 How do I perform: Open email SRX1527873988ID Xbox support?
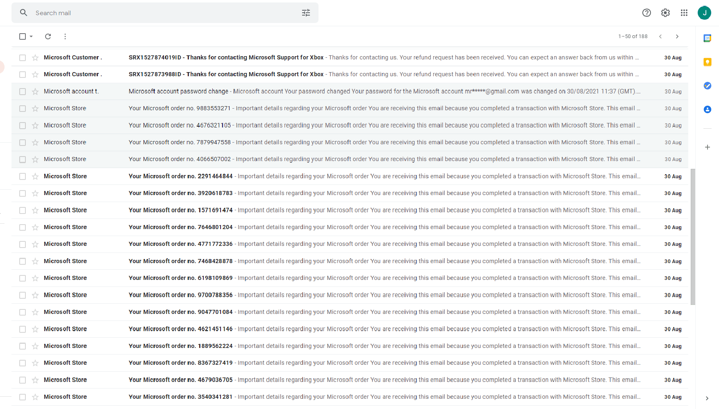pyautogui.click(x=350, y=75)
